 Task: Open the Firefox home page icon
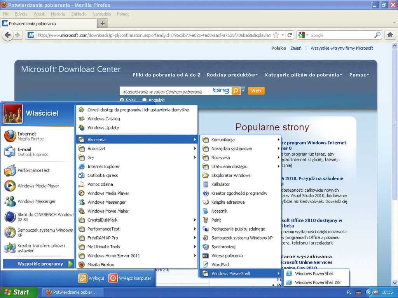tap(390, 35)
